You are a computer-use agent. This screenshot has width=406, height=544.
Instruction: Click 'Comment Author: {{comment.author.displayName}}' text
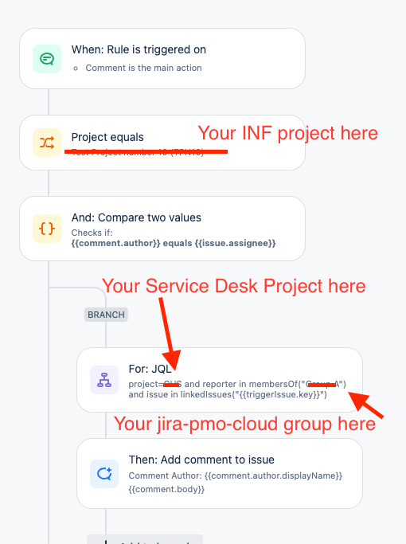click(236, 476)
